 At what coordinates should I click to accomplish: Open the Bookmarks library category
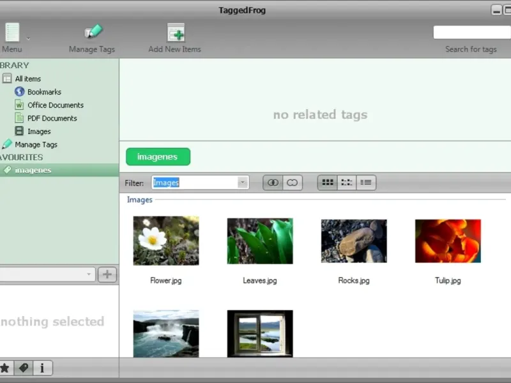[x=44, y=92]
